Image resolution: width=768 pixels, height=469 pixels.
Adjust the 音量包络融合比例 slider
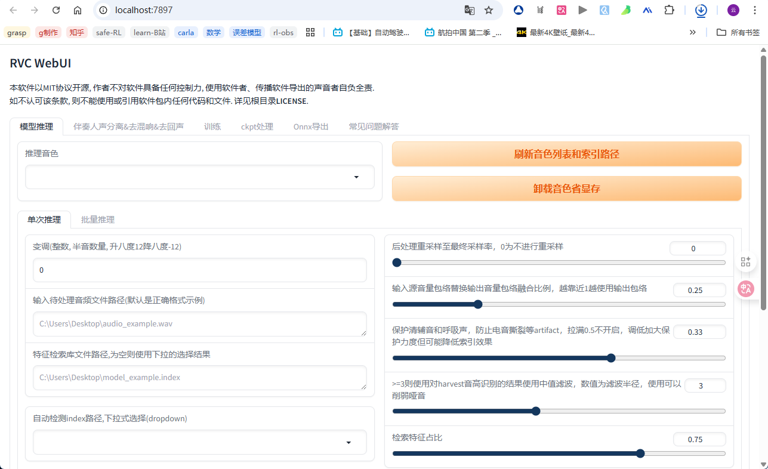(x=559, y=304)
